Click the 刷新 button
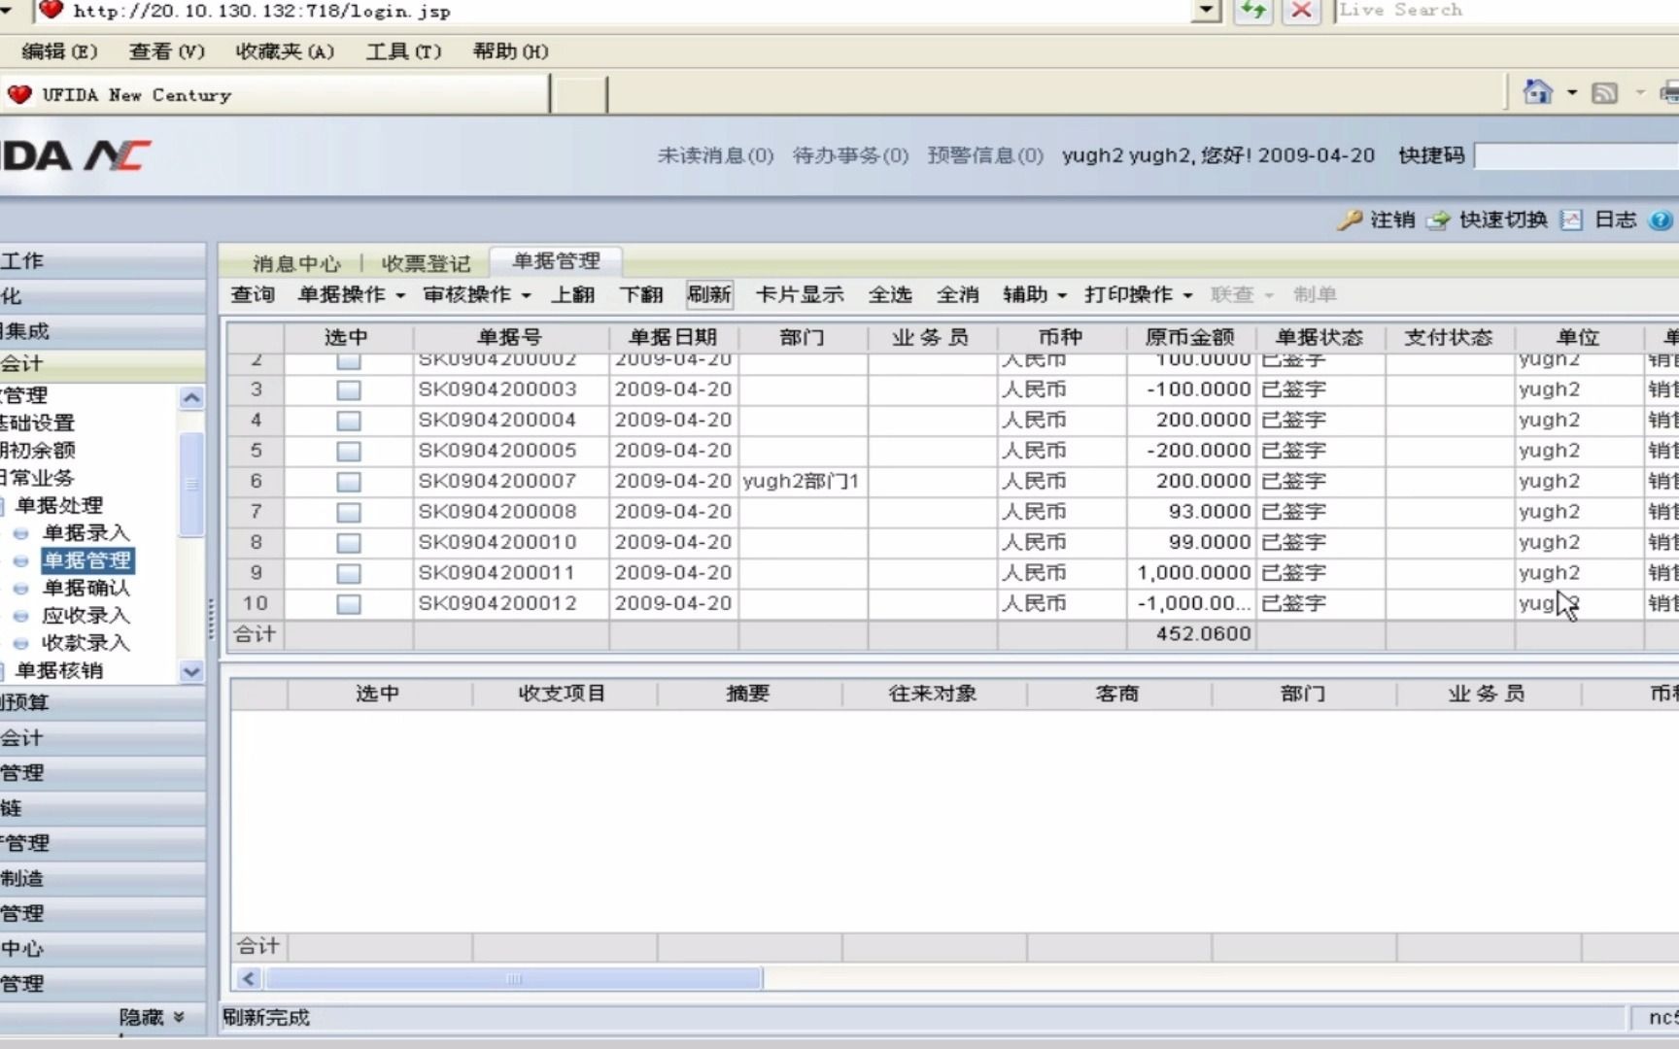 click(709, 294)
